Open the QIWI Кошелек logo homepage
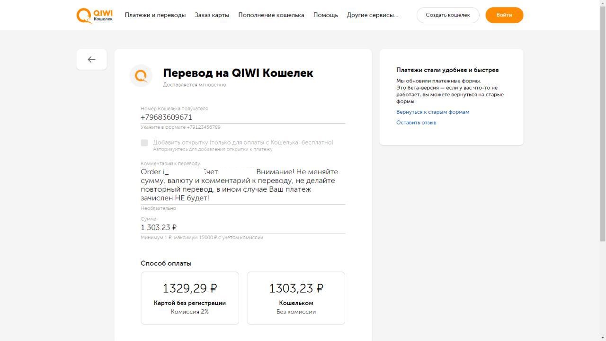The height and width of the screenshot is (341, 606). pyautogui.click(x=95, y=15)
